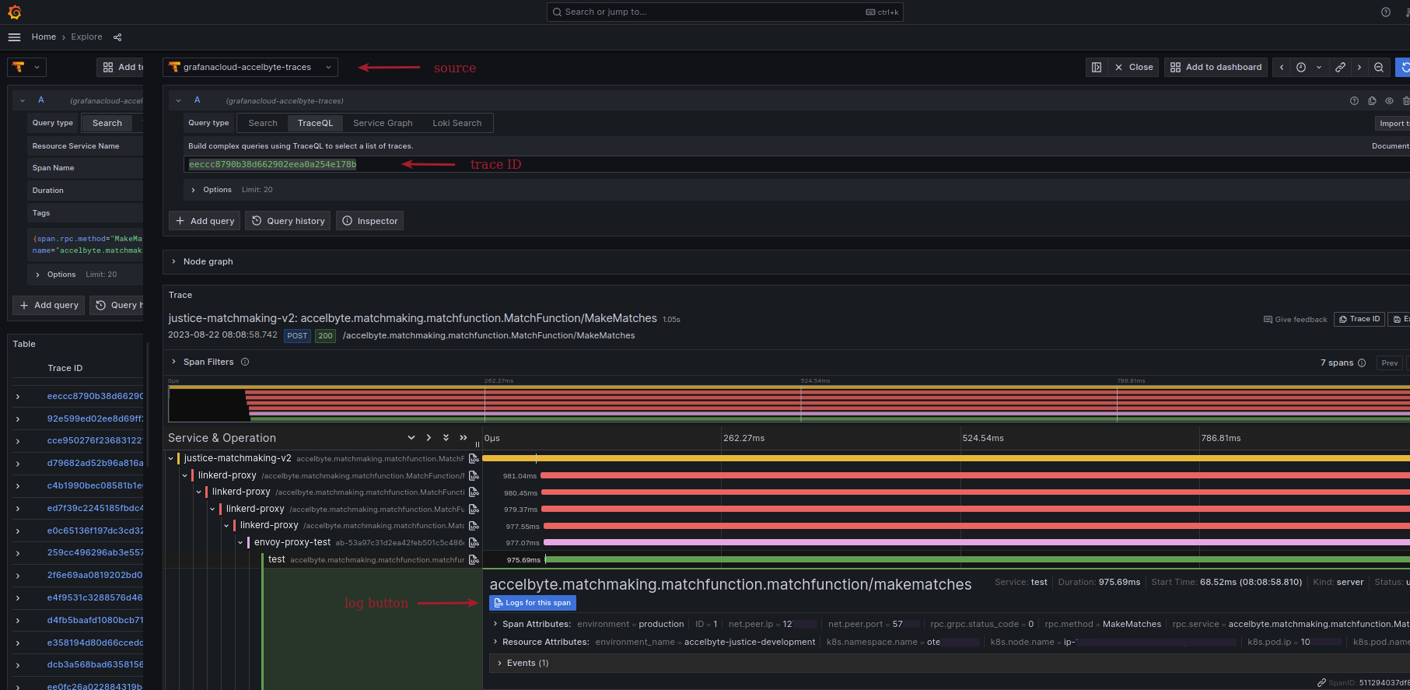Open logs icon for envoy-proxy-test span

coord(474,543)
